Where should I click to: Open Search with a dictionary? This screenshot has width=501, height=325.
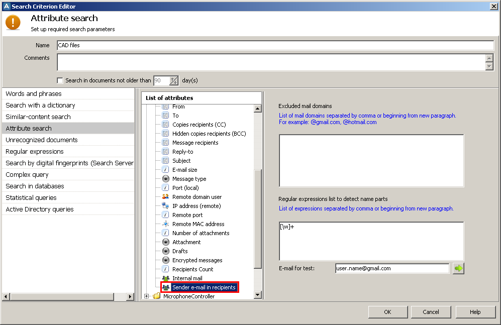point(68,105)
